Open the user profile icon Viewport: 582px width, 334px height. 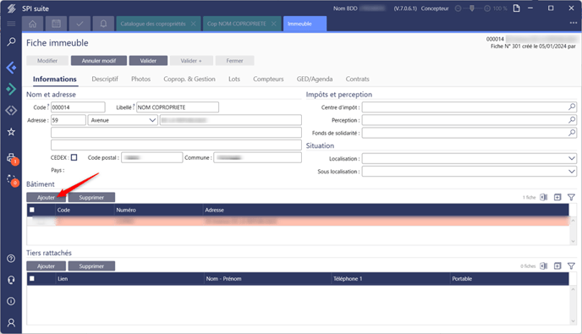coord(11,322)
